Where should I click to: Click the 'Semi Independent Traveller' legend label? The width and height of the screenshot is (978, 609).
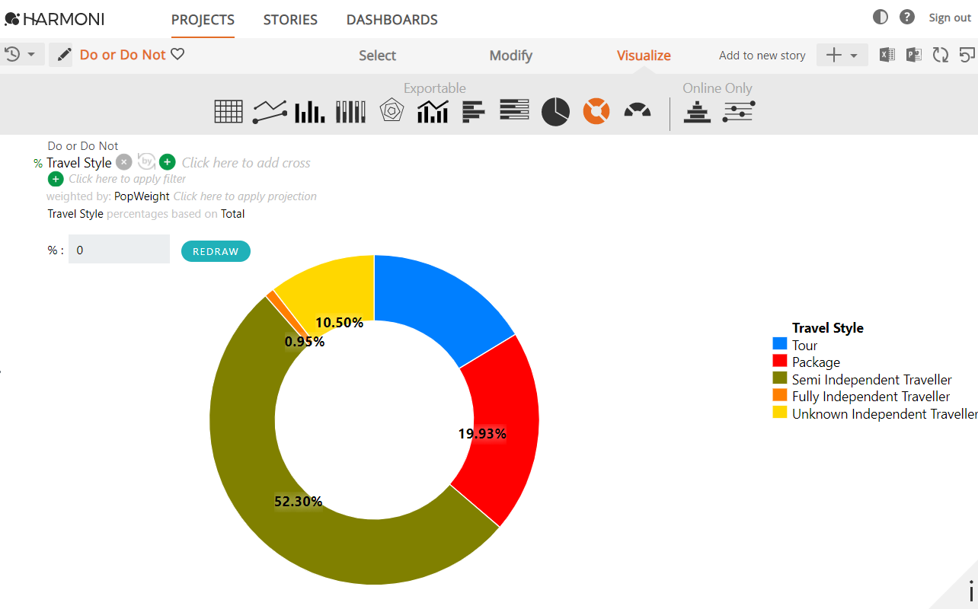tap(872, 379)
